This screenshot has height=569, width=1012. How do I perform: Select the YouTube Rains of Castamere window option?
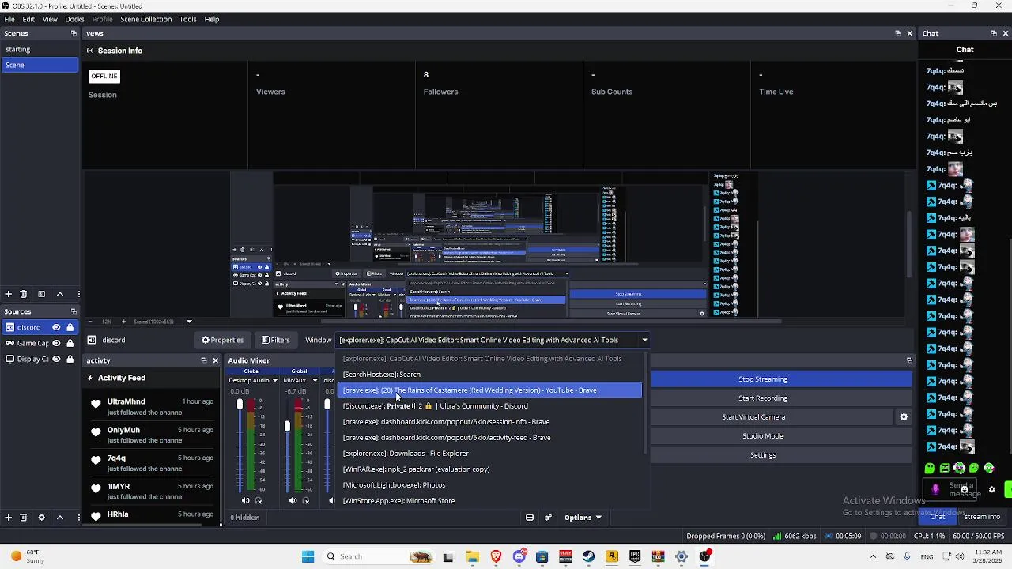[490, 390]
